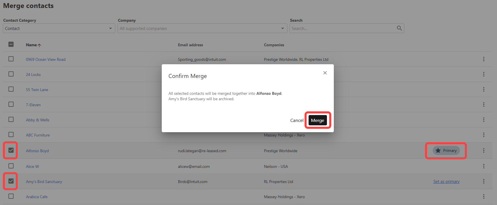This screenshot has height=205, width=497.
Task: Uncheck Amy's Bird Sanctuary checkbox
Action: point(11,181)
